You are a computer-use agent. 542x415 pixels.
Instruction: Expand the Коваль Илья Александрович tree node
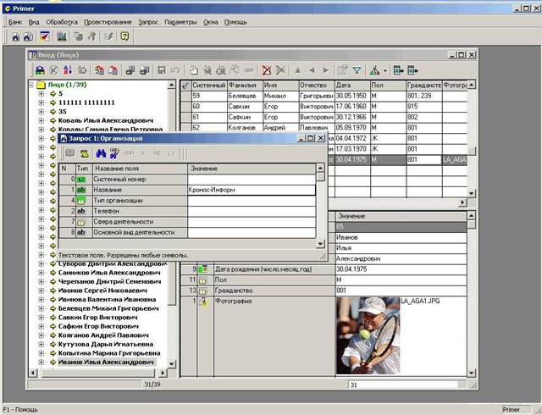[41, 120]
